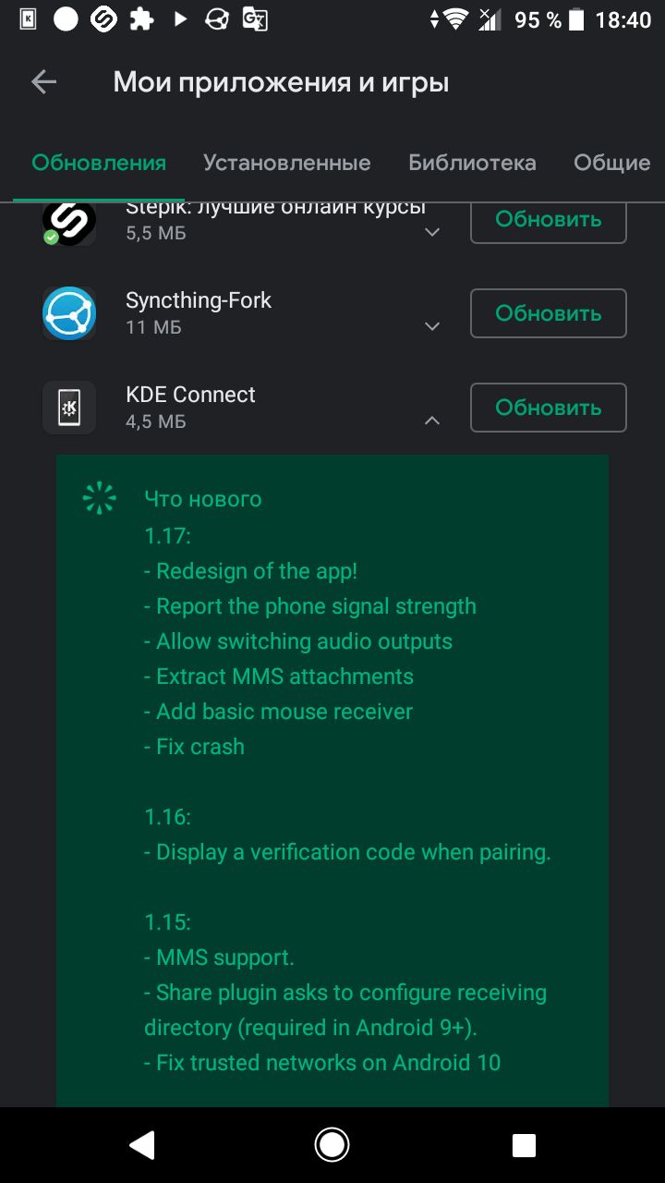The image size is (665, 1183).
Task: Update Syncthing-Fork with Обновить button
Action: [x=549, y=313]
